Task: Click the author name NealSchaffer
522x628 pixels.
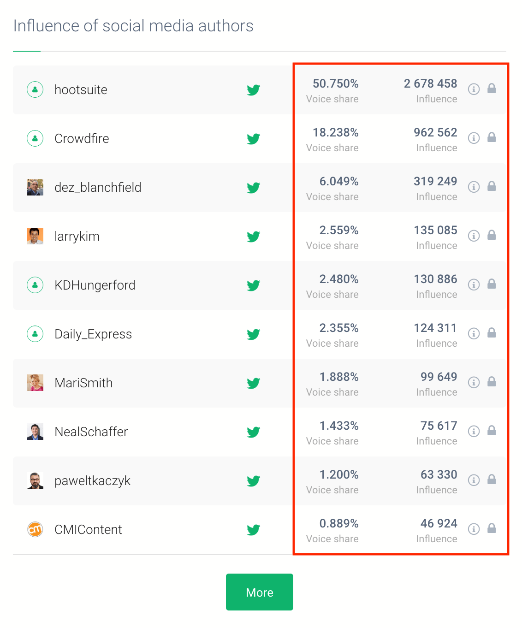Action: point(91,432)
